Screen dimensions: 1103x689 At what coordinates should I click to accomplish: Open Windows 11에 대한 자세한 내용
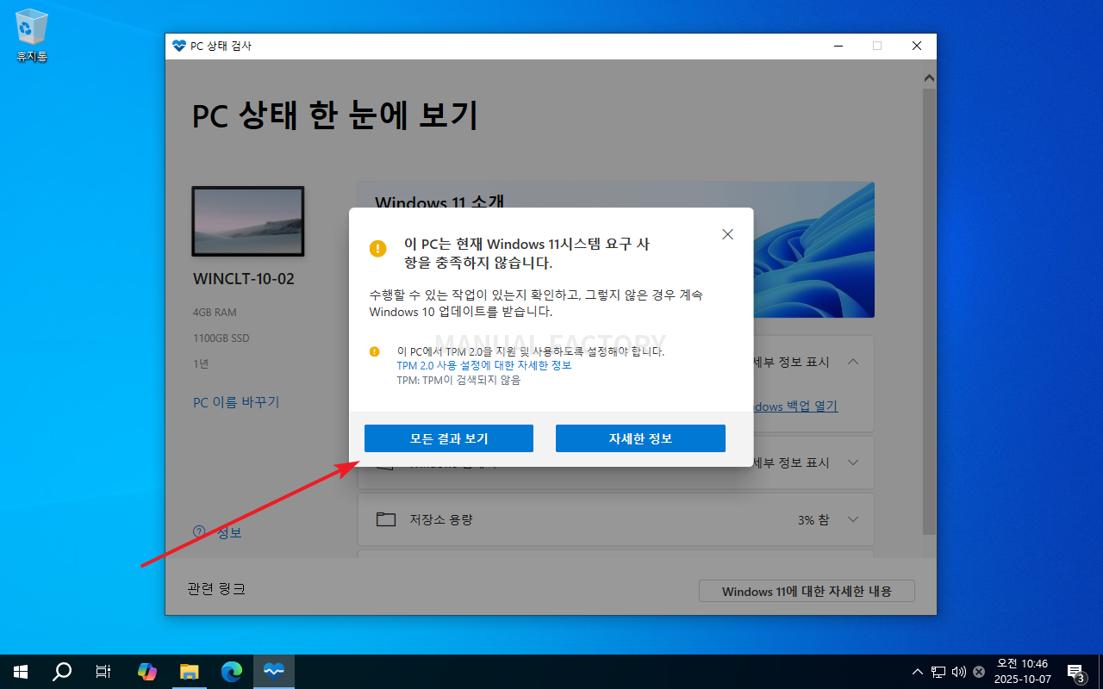[806, 592]
